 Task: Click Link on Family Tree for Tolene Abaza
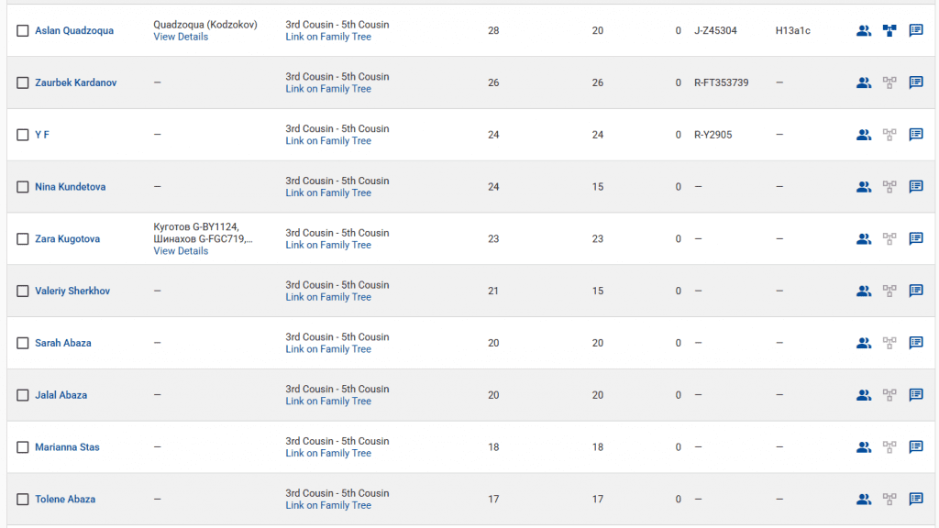[328, 505]
